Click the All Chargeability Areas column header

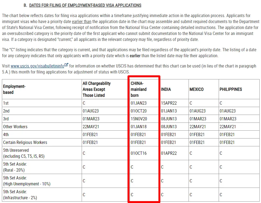point(96,89)
